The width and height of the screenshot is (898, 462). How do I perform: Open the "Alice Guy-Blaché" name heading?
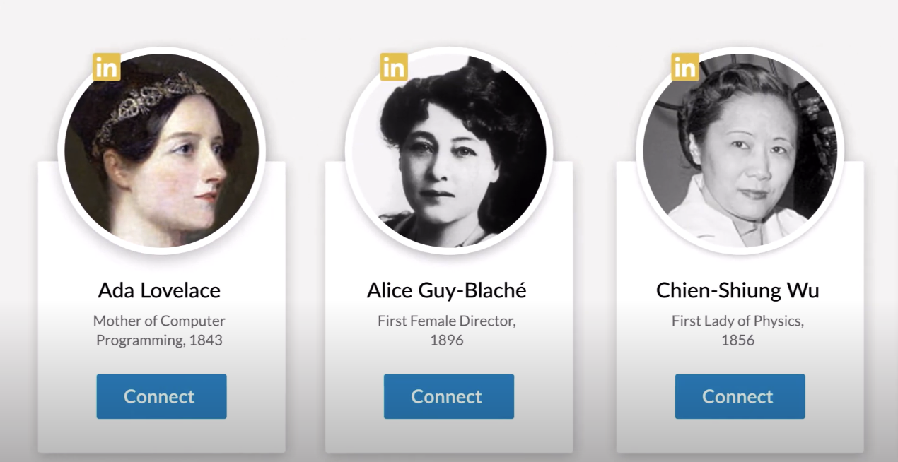click(446, 290)
